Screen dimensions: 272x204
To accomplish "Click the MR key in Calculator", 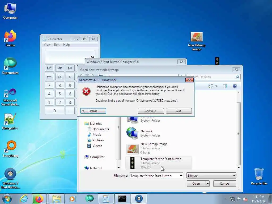I will (60, 68).
